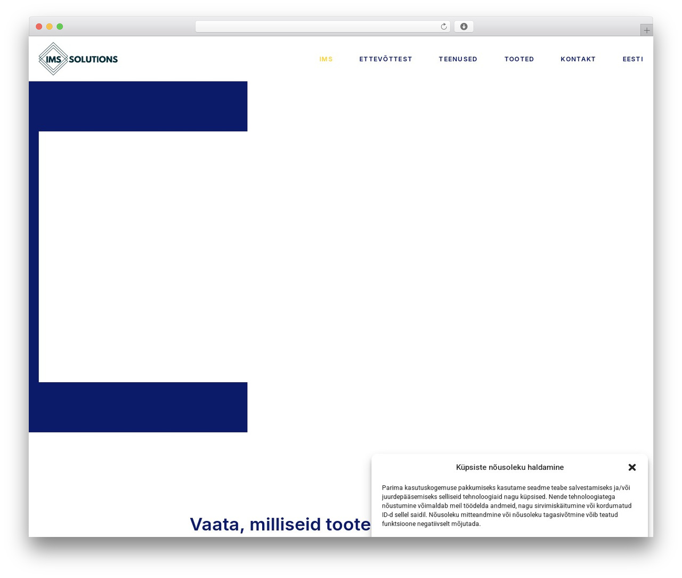Expand the TOOTED menu
Viewport: 682px width, 578px height.
519,59
